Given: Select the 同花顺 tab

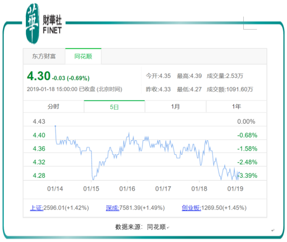Looking at the screenshot, I should 83,56.
